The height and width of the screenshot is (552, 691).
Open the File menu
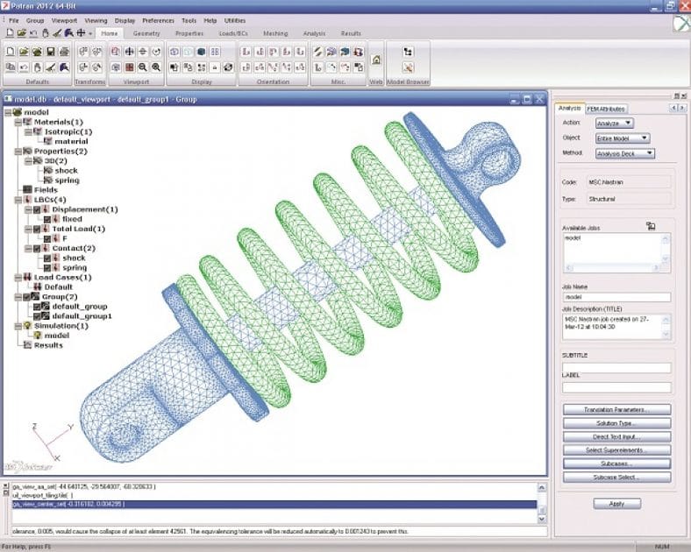[14, 21]
